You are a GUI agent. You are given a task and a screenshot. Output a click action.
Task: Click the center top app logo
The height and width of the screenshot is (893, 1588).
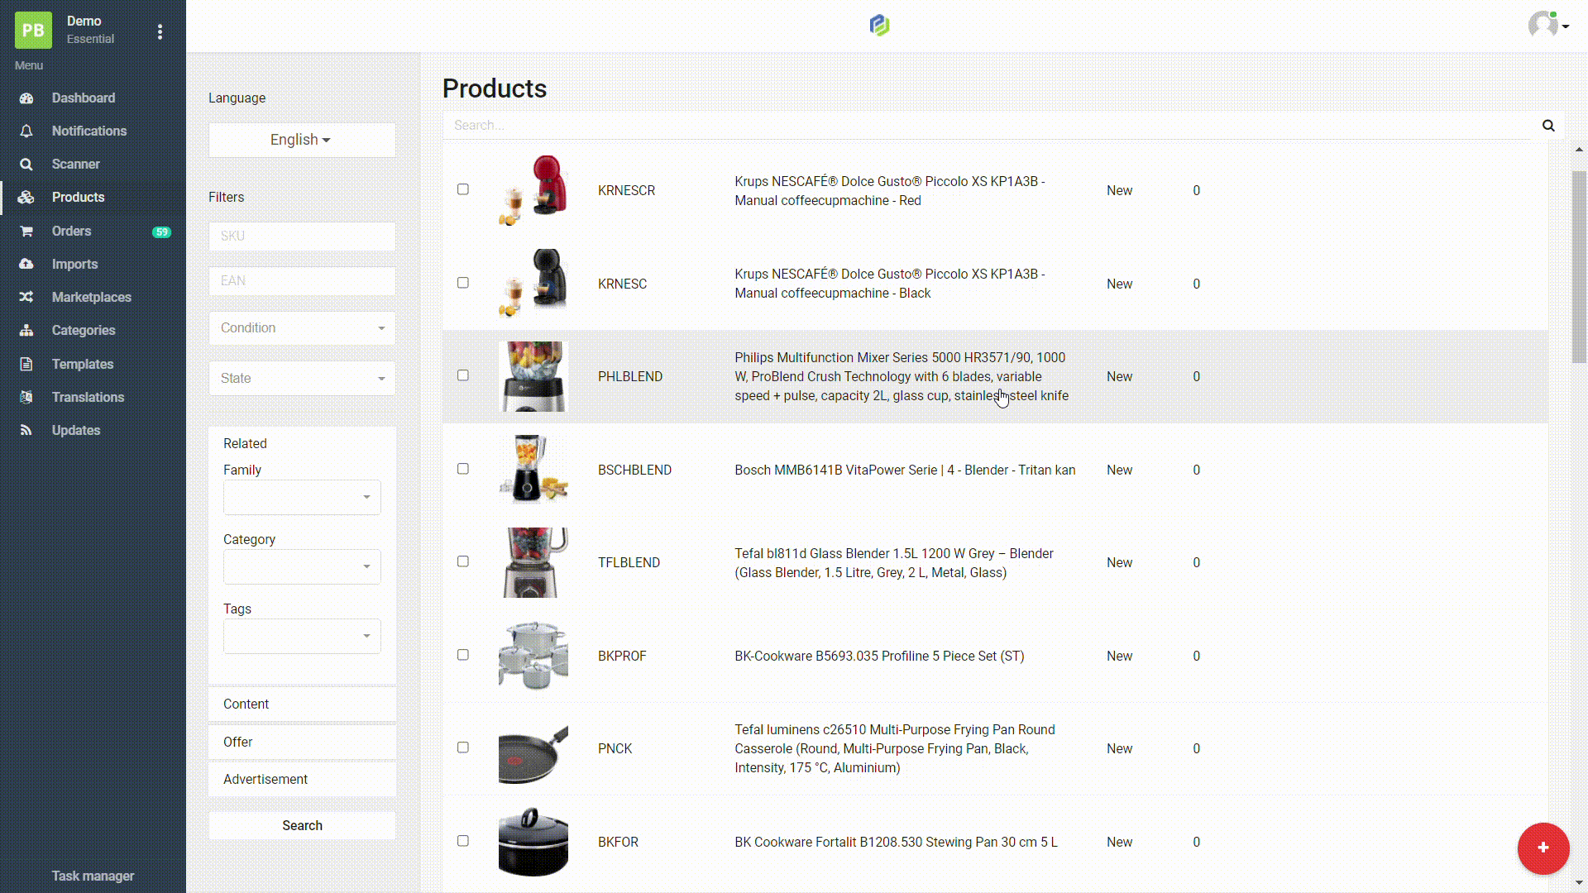[x=879, y=26]
